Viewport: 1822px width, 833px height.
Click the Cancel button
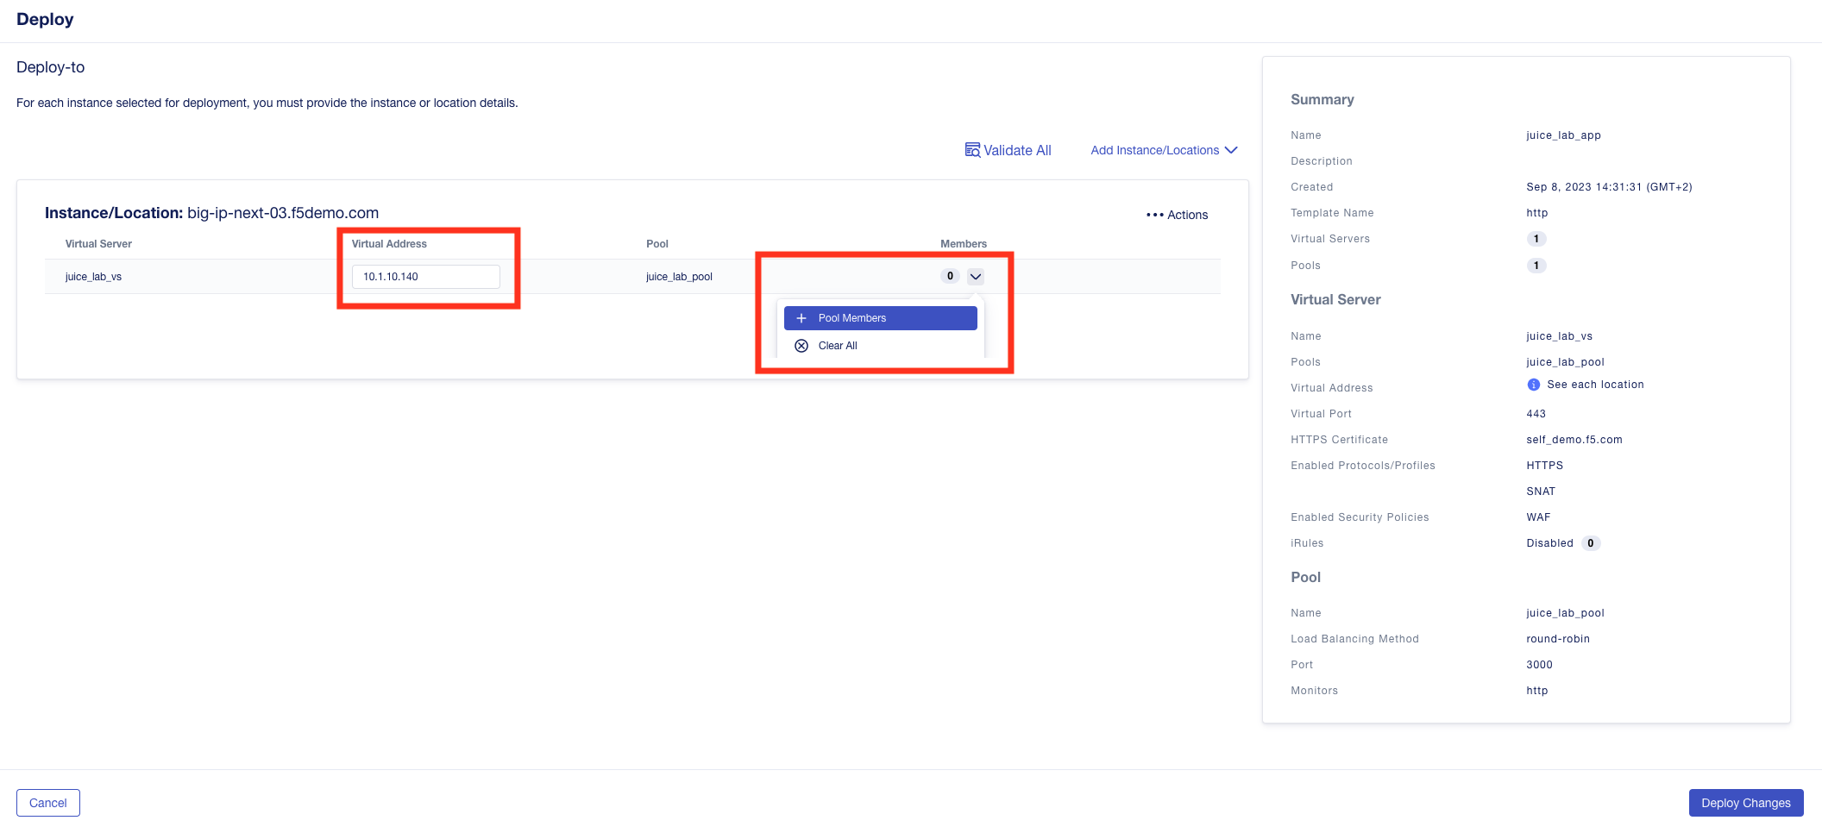[48, 803]
